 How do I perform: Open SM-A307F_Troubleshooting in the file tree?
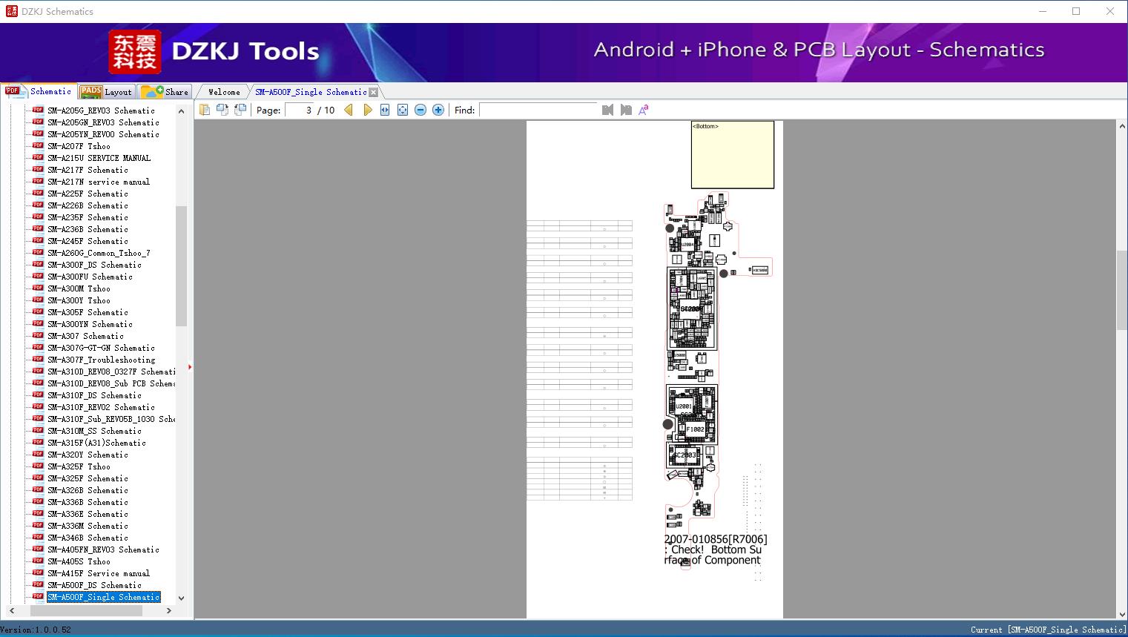(x=101, y=360)
